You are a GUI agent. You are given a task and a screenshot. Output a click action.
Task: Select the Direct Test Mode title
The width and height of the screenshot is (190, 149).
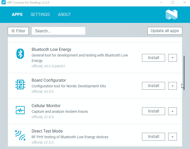[x=47, y=131]
